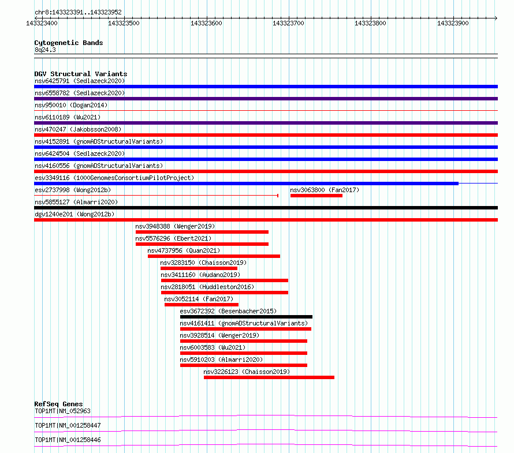Open nsv3063800 (Fan2017) variant label
This screenshot has height=453, width=514.
(x=325, y=190)
